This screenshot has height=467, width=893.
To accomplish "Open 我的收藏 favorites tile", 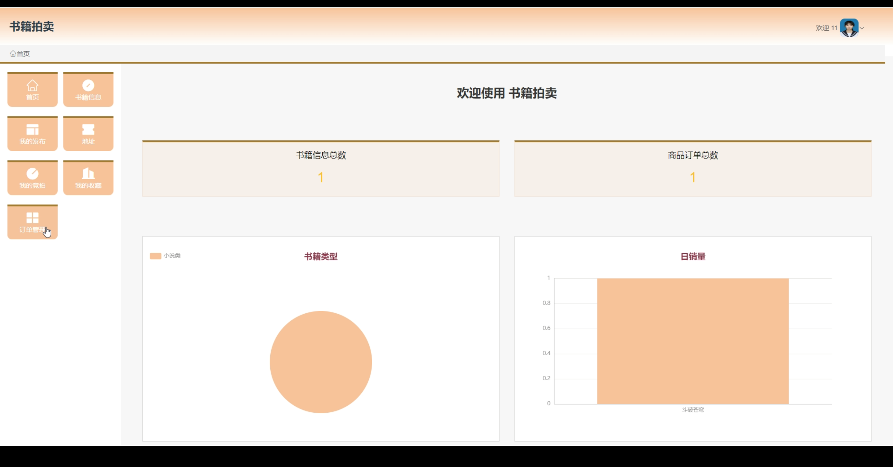I will [x=88, y=178].
